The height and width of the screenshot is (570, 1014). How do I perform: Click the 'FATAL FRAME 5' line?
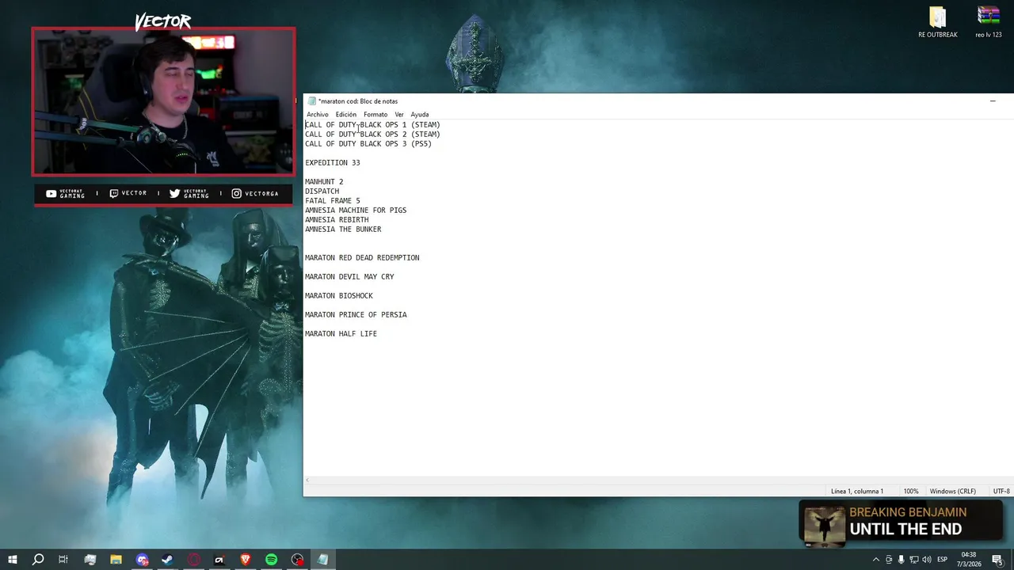333,201
